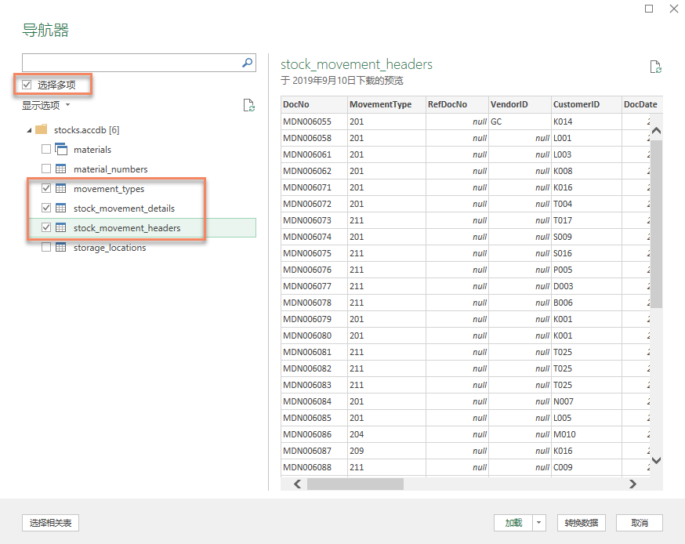Click the preview refresh icon at top right
Image resolution: width=685 pixels, height=544 pixels.
(656, 67)
